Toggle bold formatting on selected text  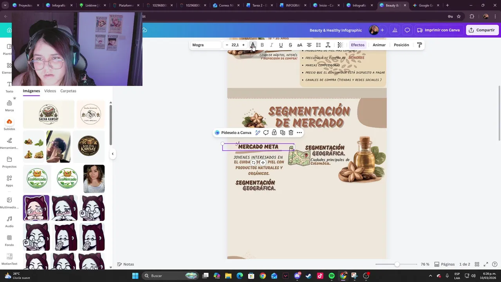[262, 45]
